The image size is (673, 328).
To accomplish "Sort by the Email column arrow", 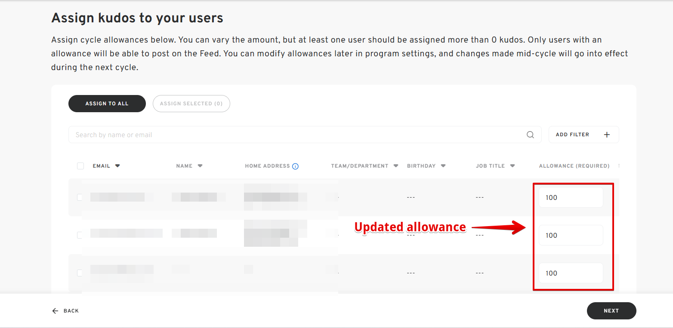I will tap(117, 166).
